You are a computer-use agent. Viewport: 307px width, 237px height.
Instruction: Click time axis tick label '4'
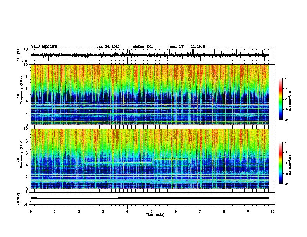[x=128, y=211]
